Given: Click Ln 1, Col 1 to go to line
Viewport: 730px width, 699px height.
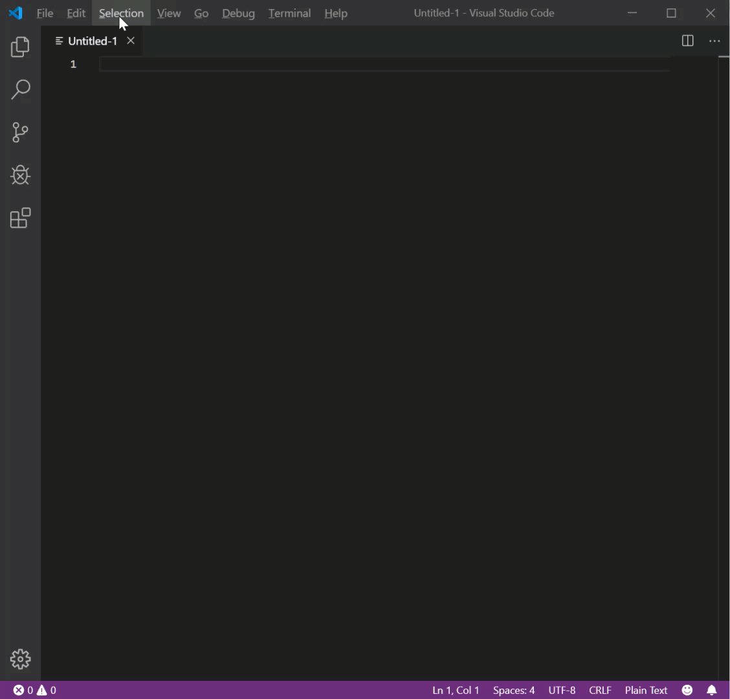Looking at the screenshot, I should tap(456, 690).
